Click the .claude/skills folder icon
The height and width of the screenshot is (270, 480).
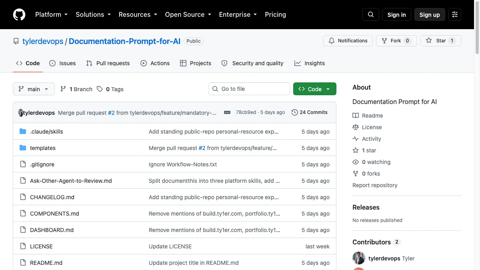click(x=23, y=132)
